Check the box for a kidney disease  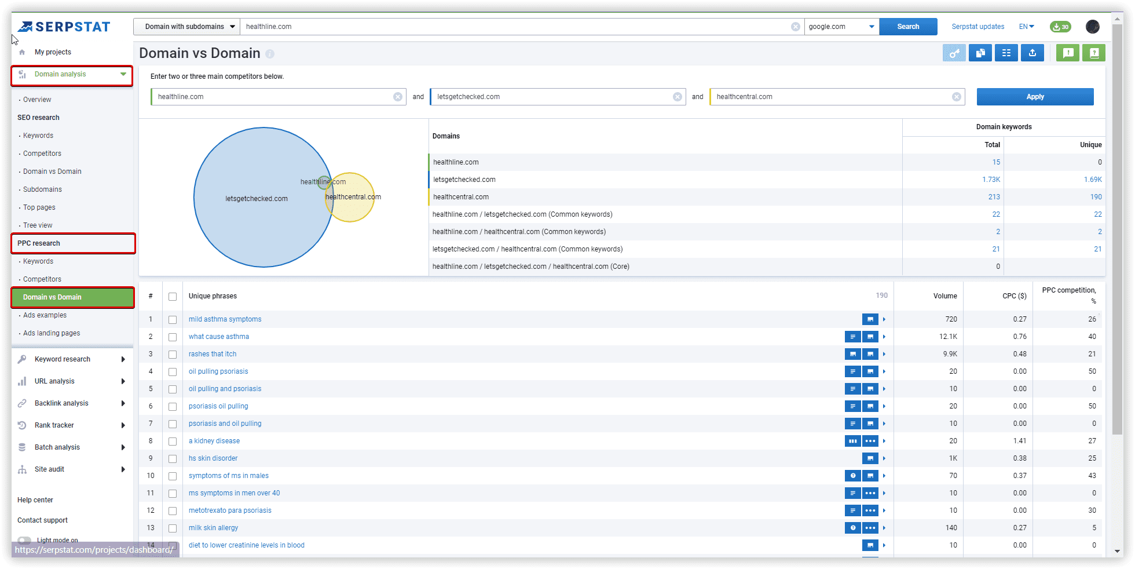(x=173, y=442)
